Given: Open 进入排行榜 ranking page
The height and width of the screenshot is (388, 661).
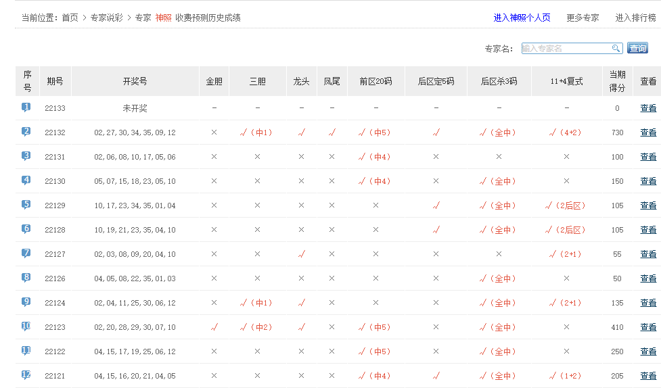Looking at the screenshot, I should pos(635,18).
